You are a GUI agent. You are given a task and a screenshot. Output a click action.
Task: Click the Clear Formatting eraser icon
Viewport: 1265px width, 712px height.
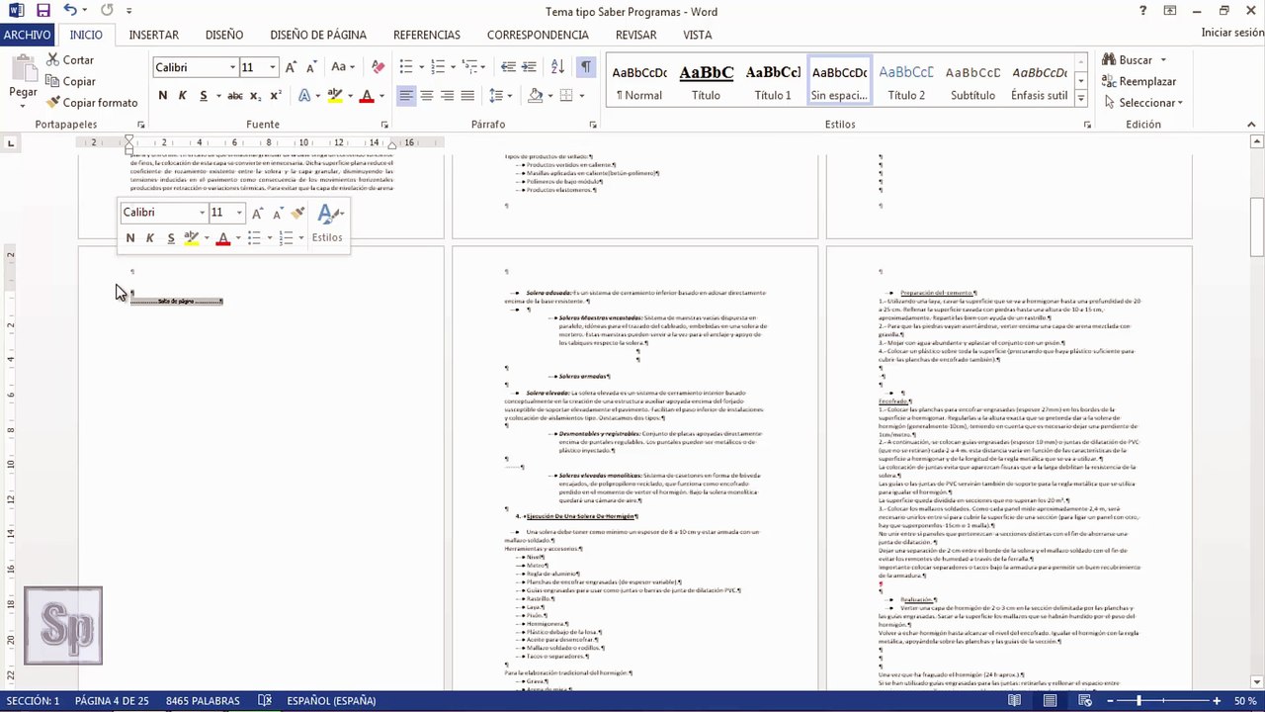click(378, 67)
